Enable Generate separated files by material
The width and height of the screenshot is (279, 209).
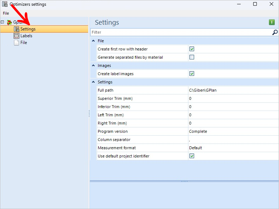tap(192, 57)
